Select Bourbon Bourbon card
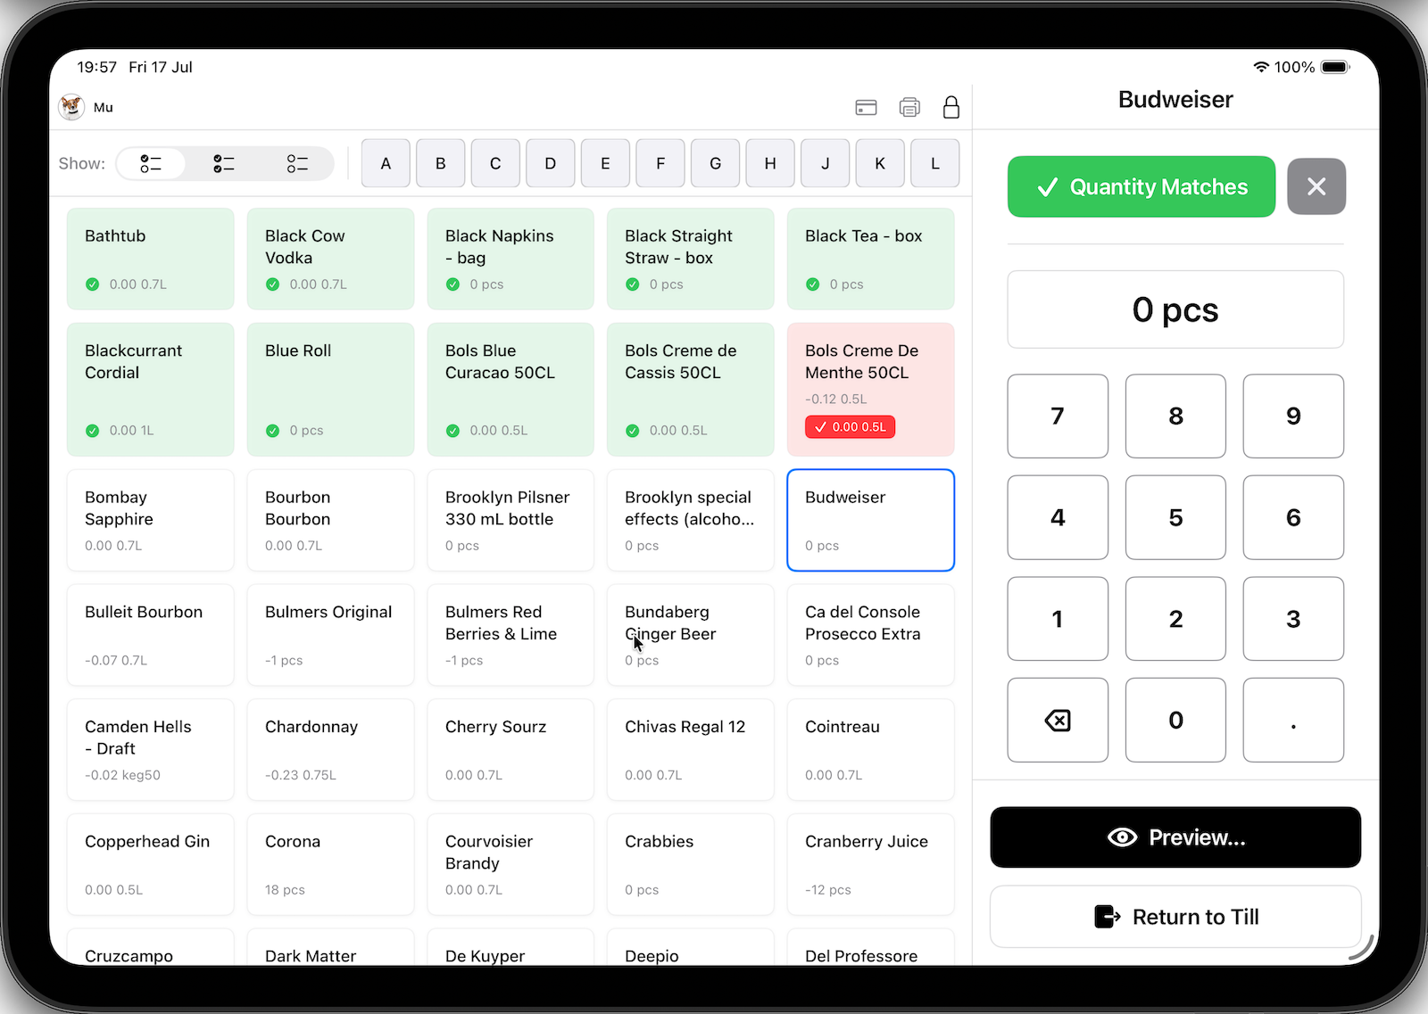The height and width of the screenshot is (1014, 1428). click(330, 520)
